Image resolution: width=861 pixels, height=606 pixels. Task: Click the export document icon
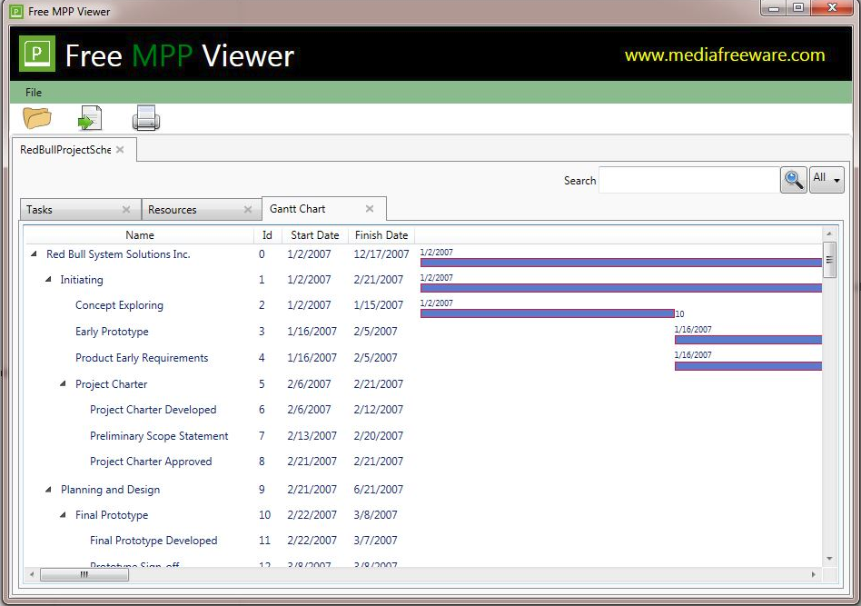click(x=90, y=117)
